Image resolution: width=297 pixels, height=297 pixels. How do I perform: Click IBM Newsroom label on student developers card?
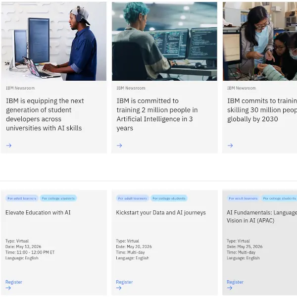(x=20, y=88)
